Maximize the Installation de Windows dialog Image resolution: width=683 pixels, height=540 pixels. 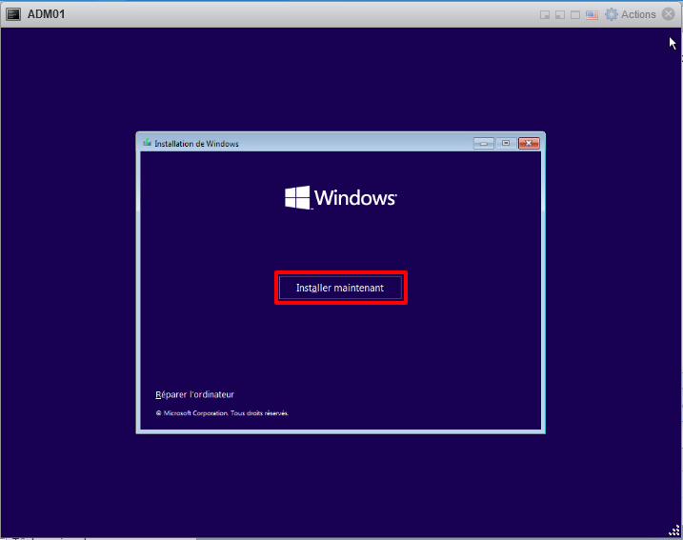[505, 144]
